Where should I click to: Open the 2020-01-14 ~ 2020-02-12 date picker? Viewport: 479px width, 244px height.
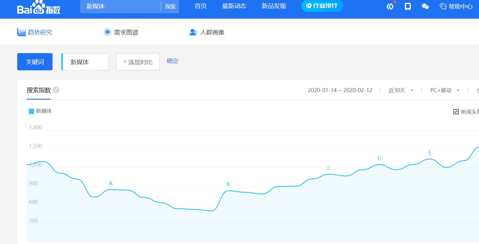pyautogui.click(x=340, y=90)
